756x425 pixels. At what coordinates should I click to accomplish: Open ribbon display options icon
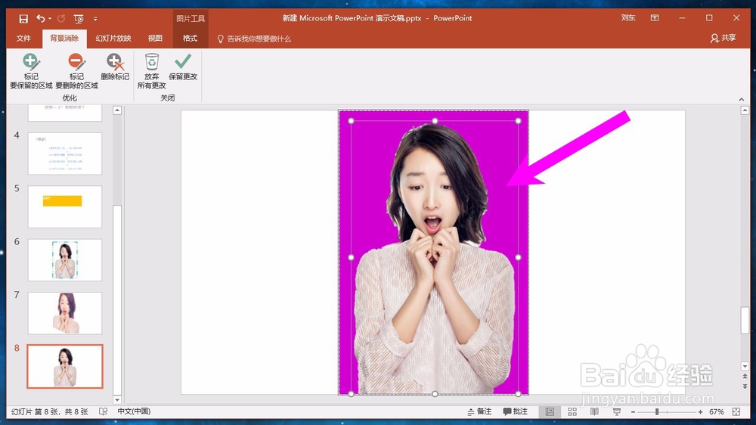[654, 18]
